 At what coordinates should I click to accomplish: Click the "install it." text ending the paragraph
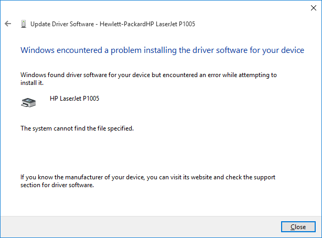tap(31, 83)
